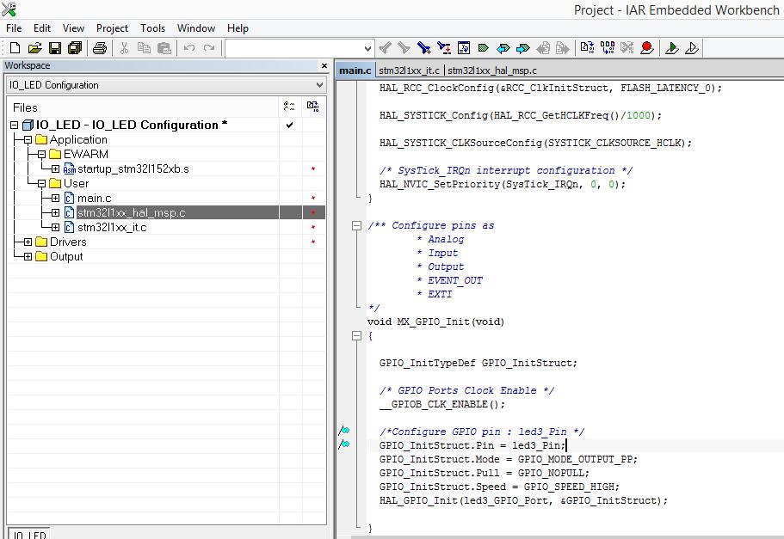Click the Make build icon
This screenshot has width=784, height=539.
point(608,48)
